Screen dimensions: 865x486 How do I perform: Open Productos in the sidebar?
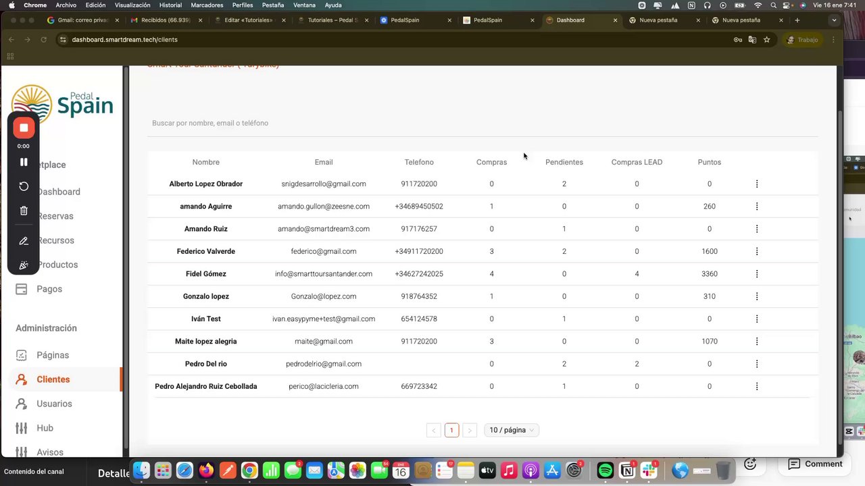(57, 265)
